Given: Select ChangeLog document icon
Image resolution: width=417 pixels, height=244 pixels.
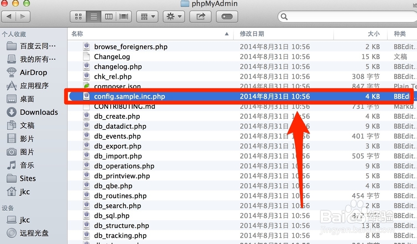Looking at the screenshot, I should pyautogui.click(x=86, y=56).
